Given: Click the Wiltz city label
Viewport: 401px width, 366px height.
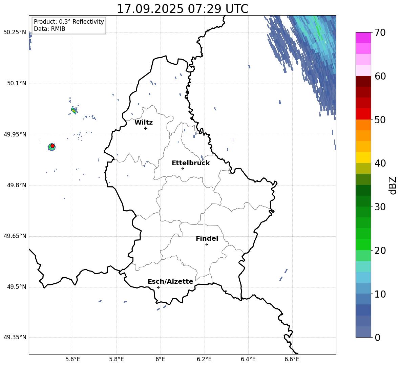Looking at the screenshot, I should [144, 122].
